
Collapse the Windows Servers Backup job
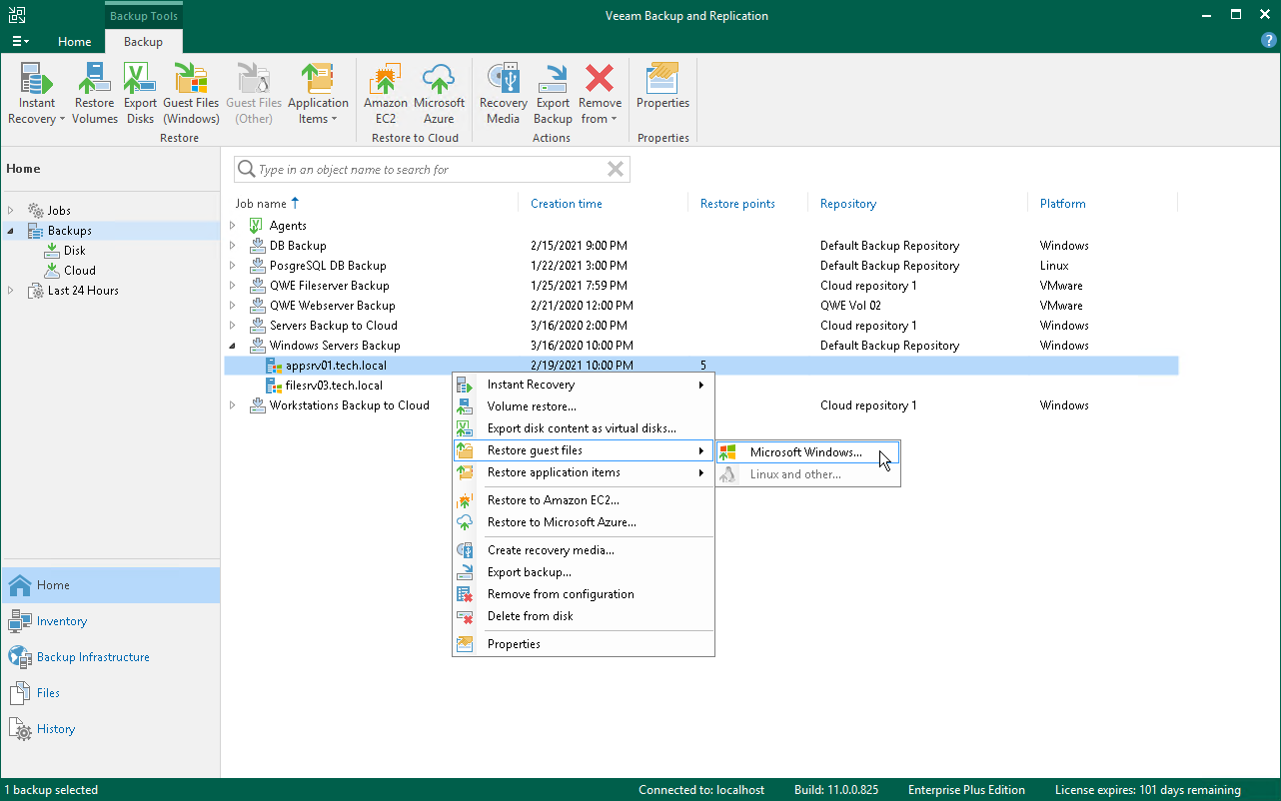(233, 346)
